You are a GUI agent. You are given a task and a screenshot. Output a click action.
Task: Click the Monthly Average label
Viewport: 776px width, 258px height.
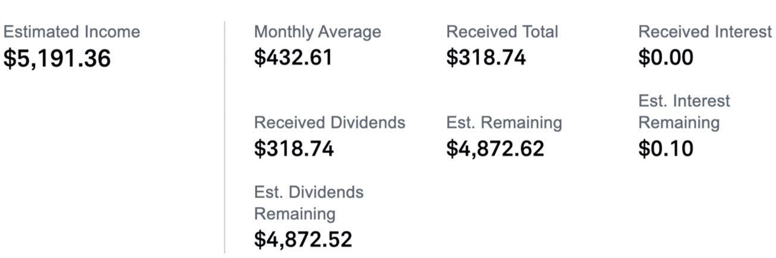tap(318, 32)
